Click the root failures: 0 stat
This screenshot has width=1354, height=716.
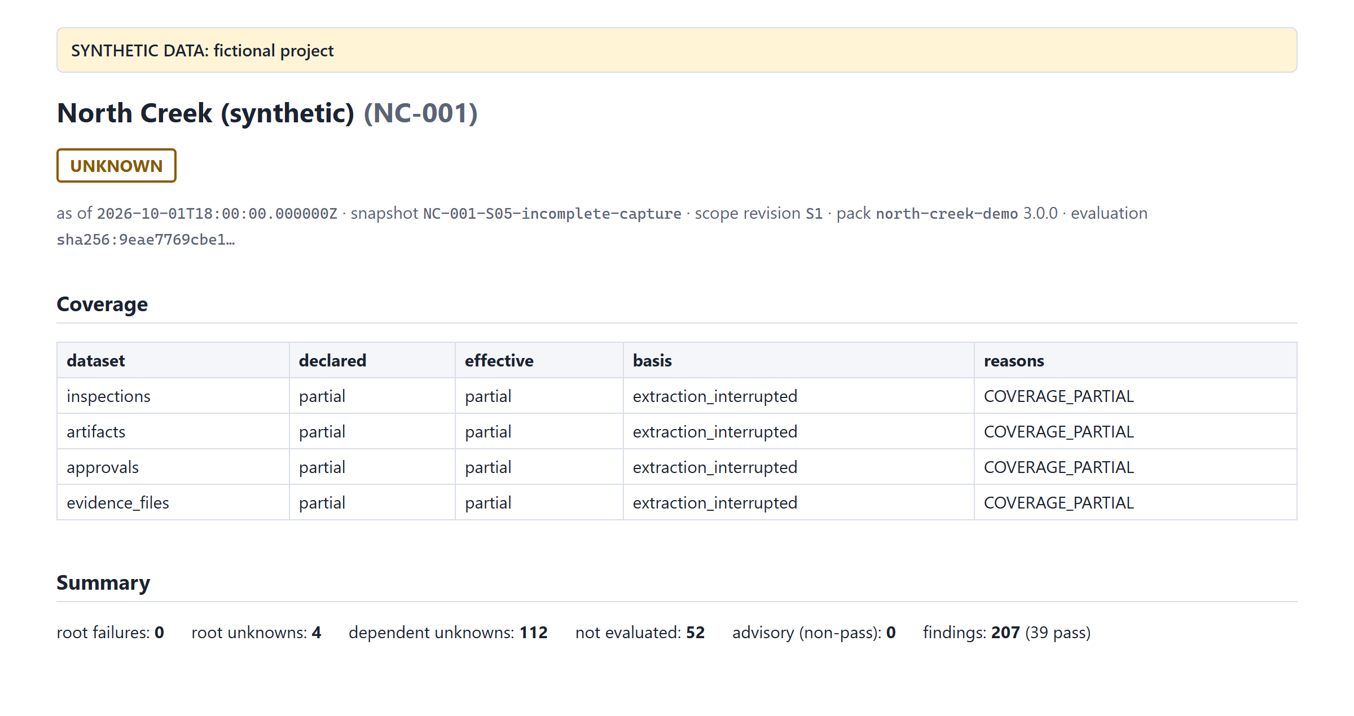[111, 633]
